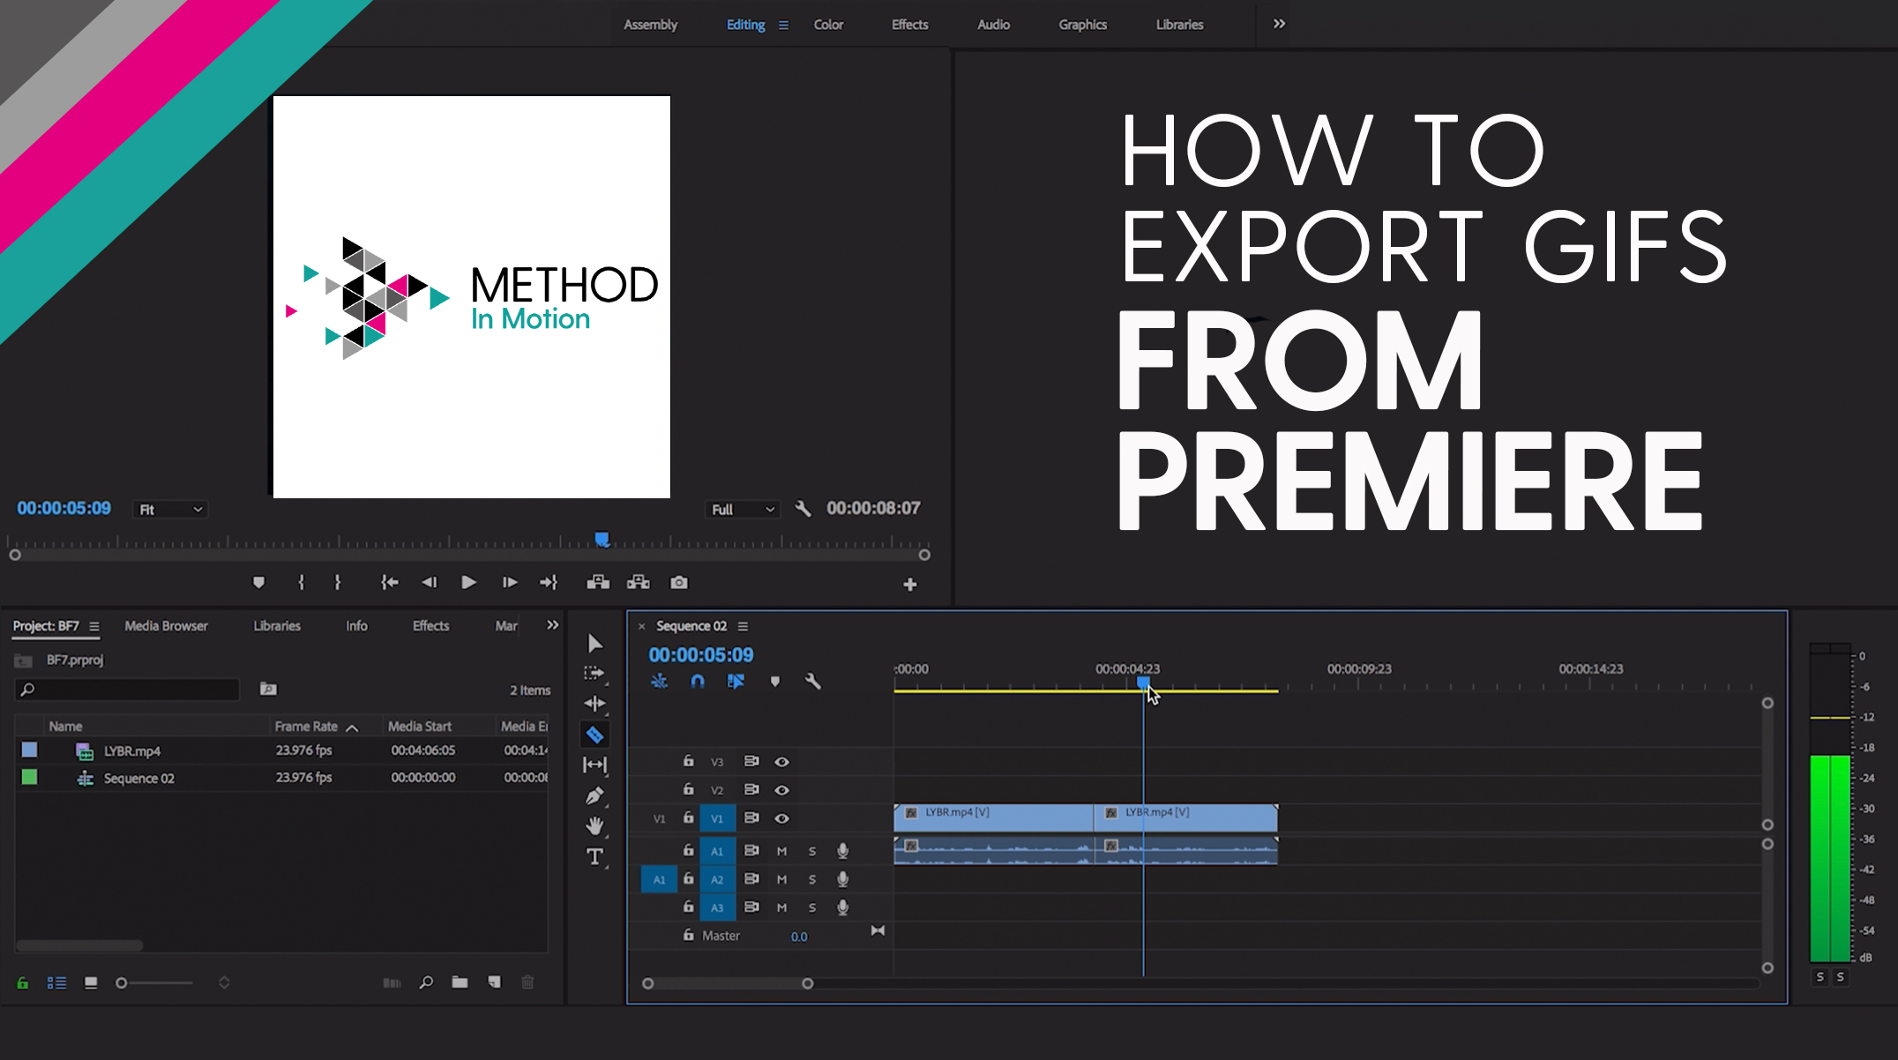The image size is (1898, 1060).
Task: Step forward one frame
Action: (x=509, y=583)
